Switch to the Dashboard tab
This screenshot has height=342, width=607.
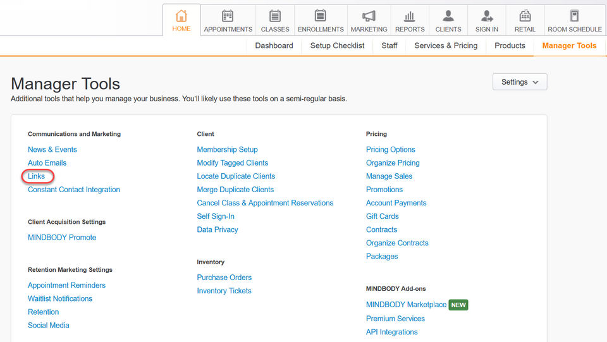274,46
